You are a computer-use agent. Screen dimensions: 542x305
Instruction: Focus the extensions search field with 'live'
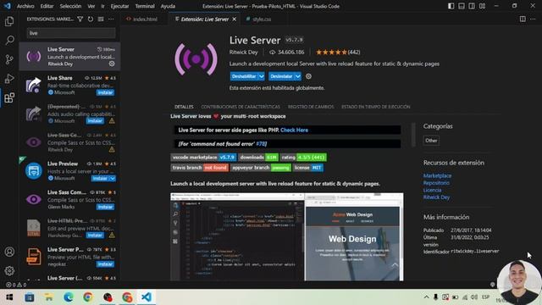tap(71, 33)
